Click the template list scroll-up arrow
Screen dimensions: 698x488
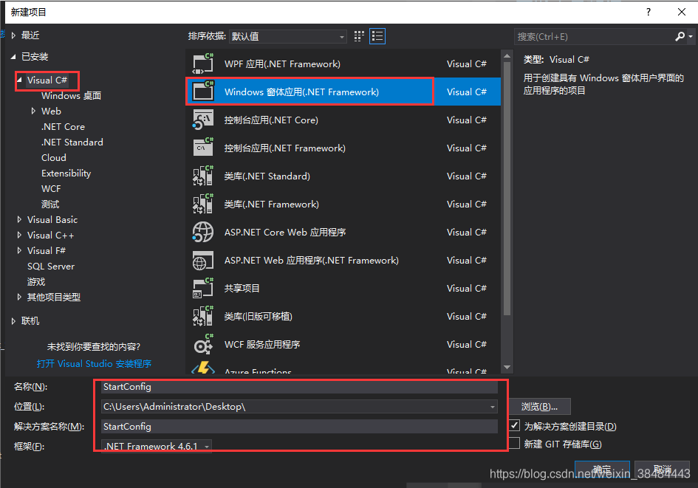pos(507,56)
